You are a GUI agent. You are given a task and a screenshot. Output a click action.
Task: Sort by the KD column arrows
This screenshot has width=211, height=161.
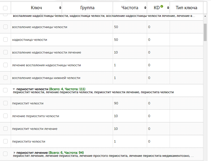point(168,8)
